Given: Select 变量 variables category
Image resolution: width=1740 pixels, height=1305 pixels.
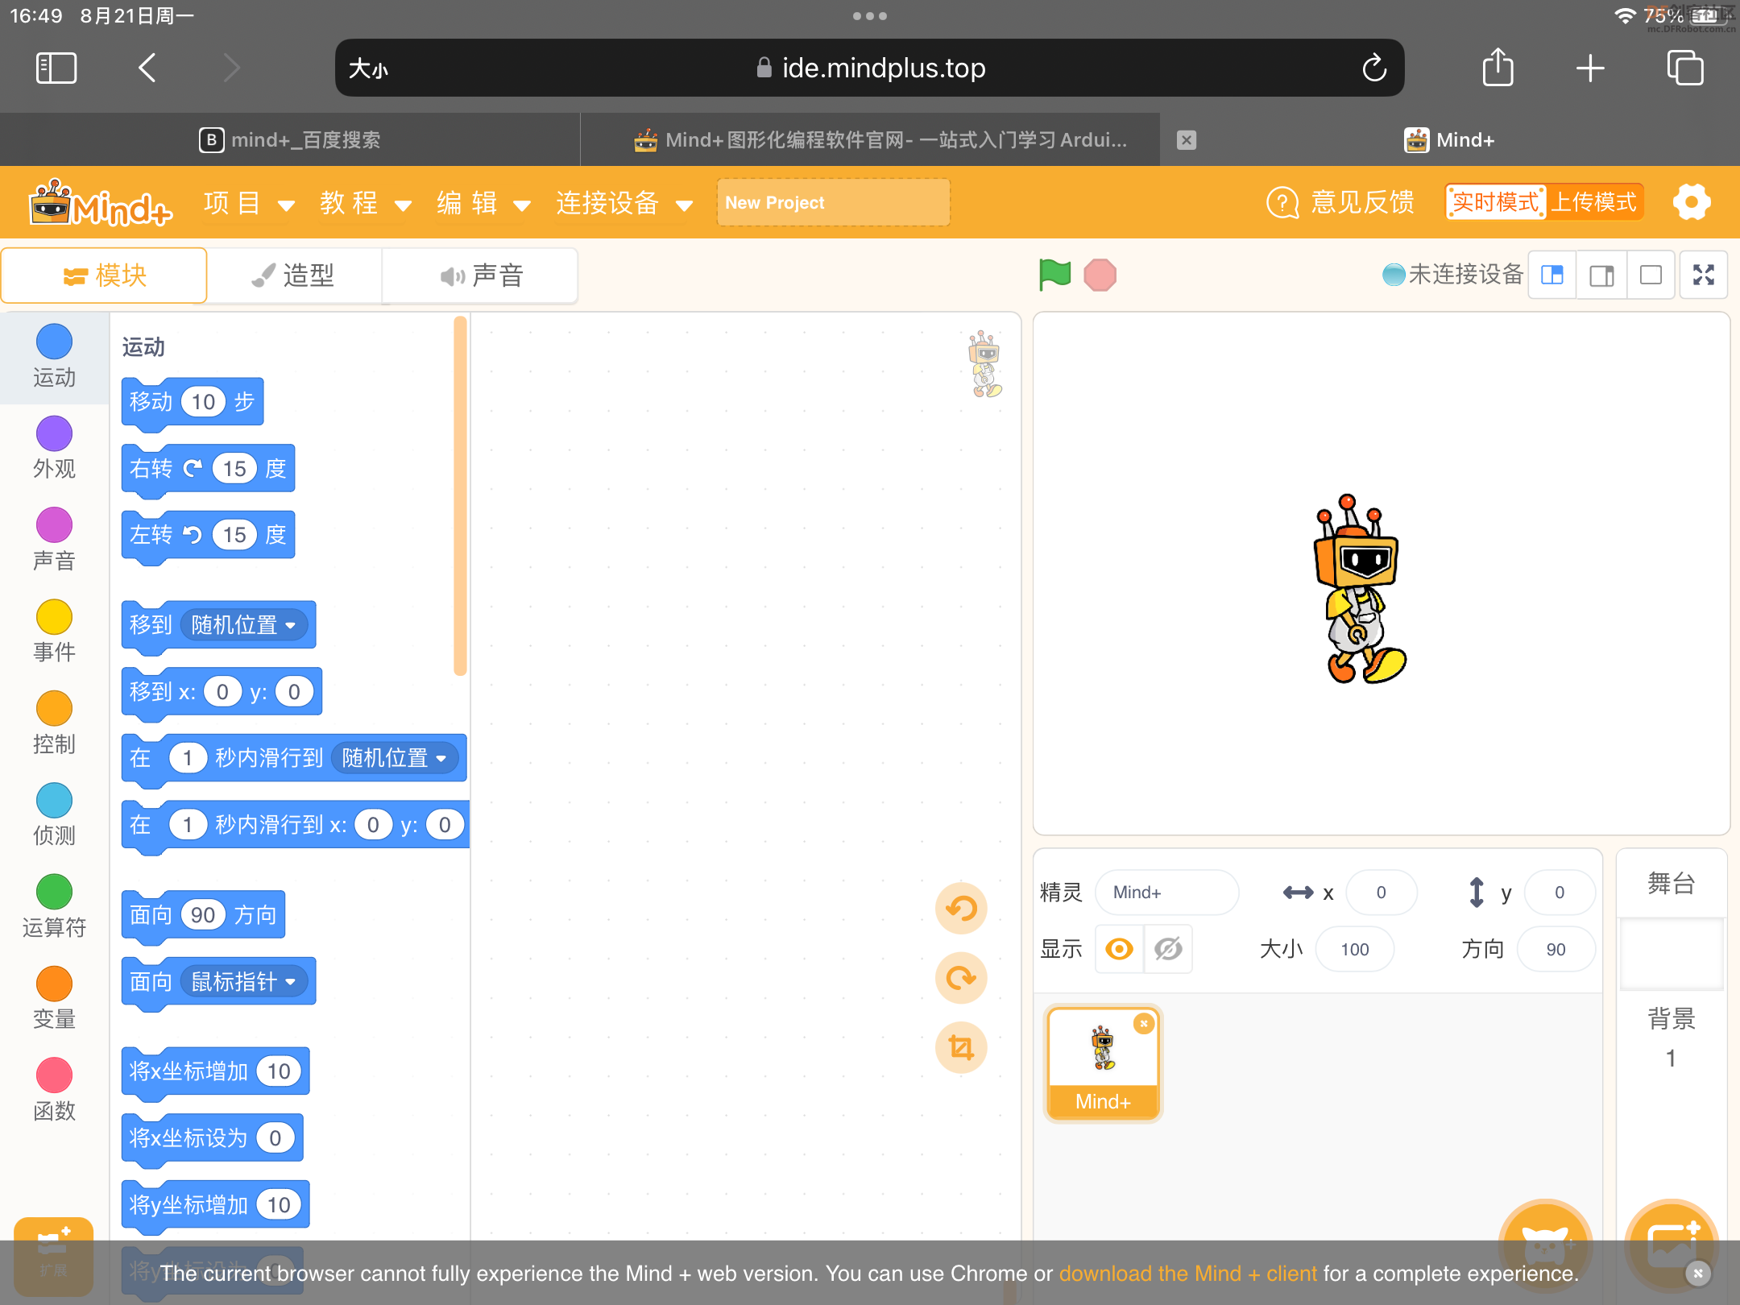Looking at the screenshot, I should click(x=54, y=999).
